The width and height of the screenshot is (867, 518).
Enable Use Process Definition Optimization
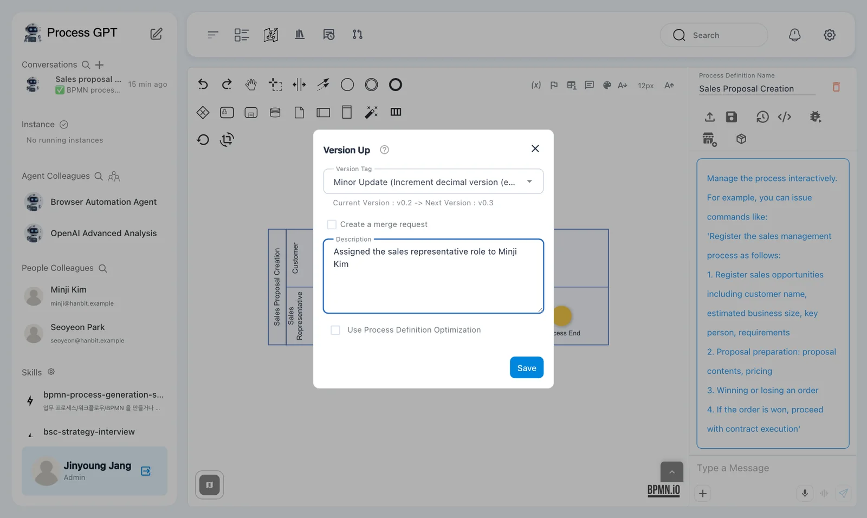[335, 330]
